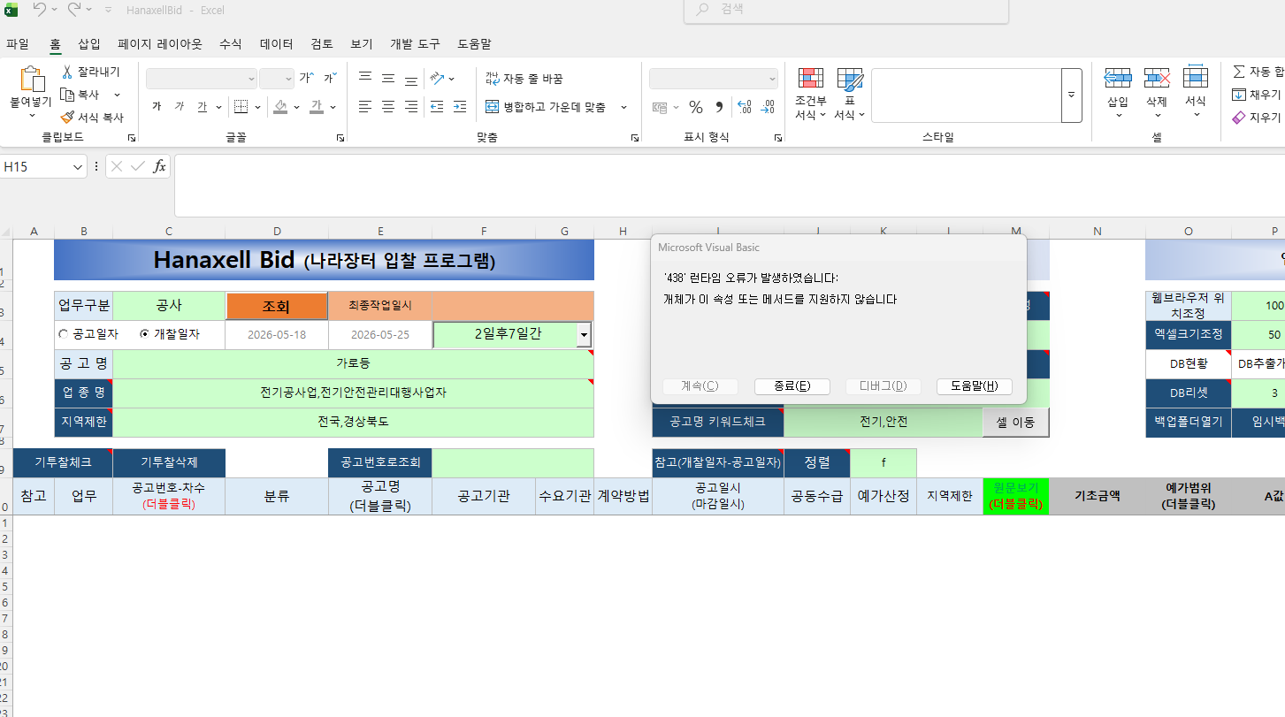
Task: Decrease font size with the smaller 가 icon
Action: click(x=329, y=79)
